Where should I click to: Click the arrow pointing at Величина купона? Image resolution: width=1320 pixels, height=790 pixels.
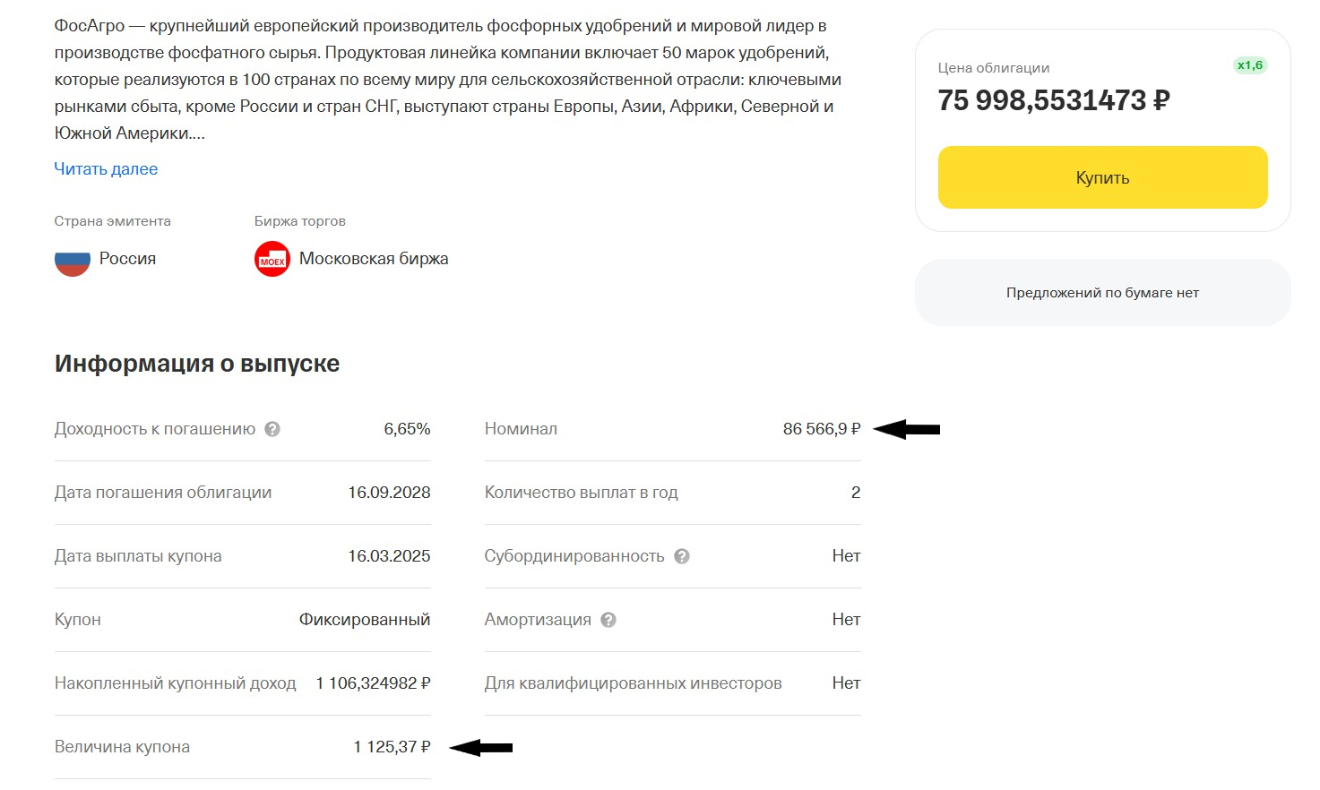480,747
